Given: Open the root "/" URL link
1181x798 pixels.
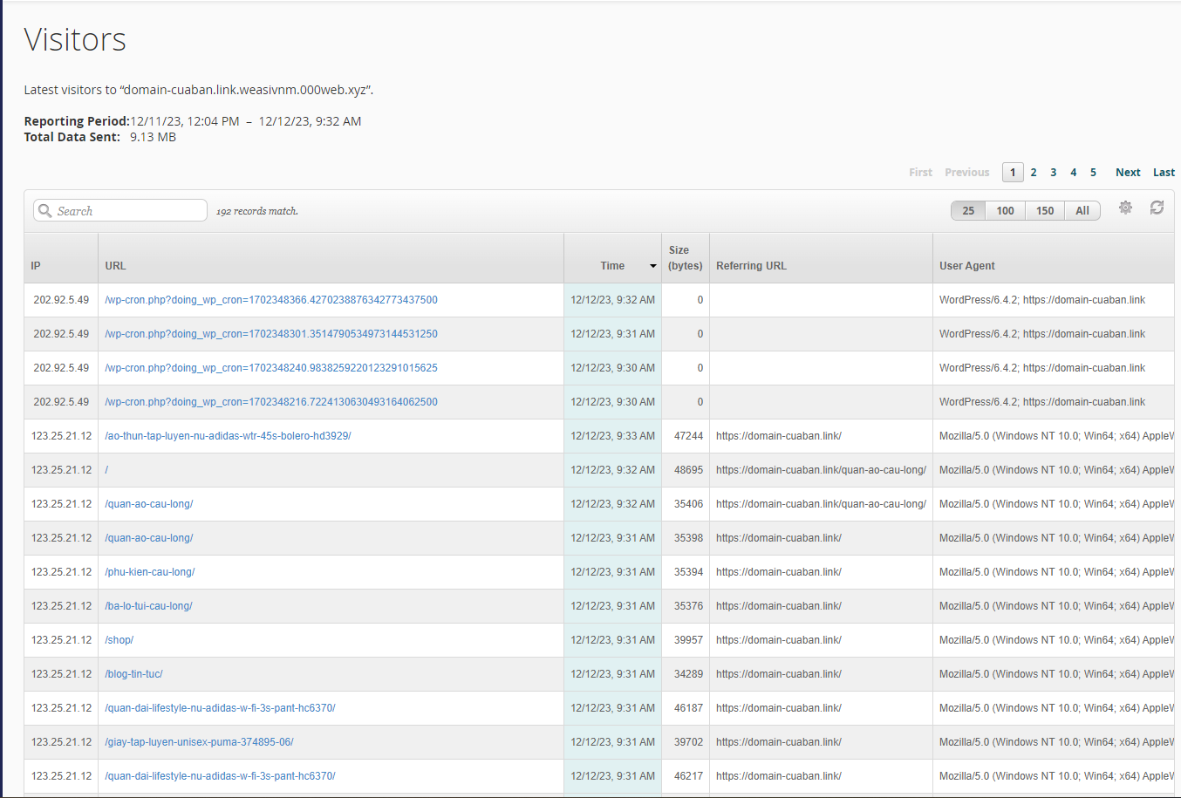Looking at the screenshot, I should (x=106, y=470).
